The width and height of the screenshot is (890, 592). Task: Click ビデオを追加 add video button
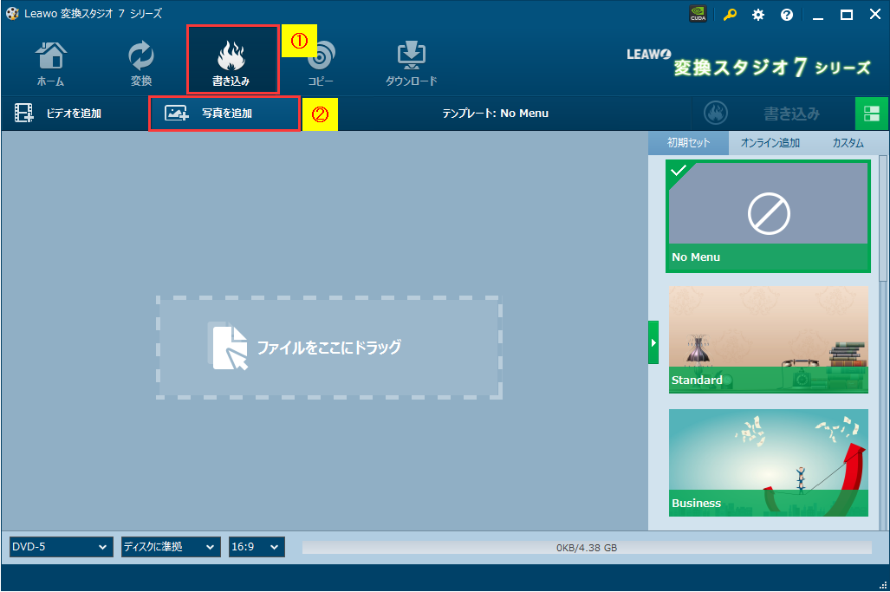[58, 114]
